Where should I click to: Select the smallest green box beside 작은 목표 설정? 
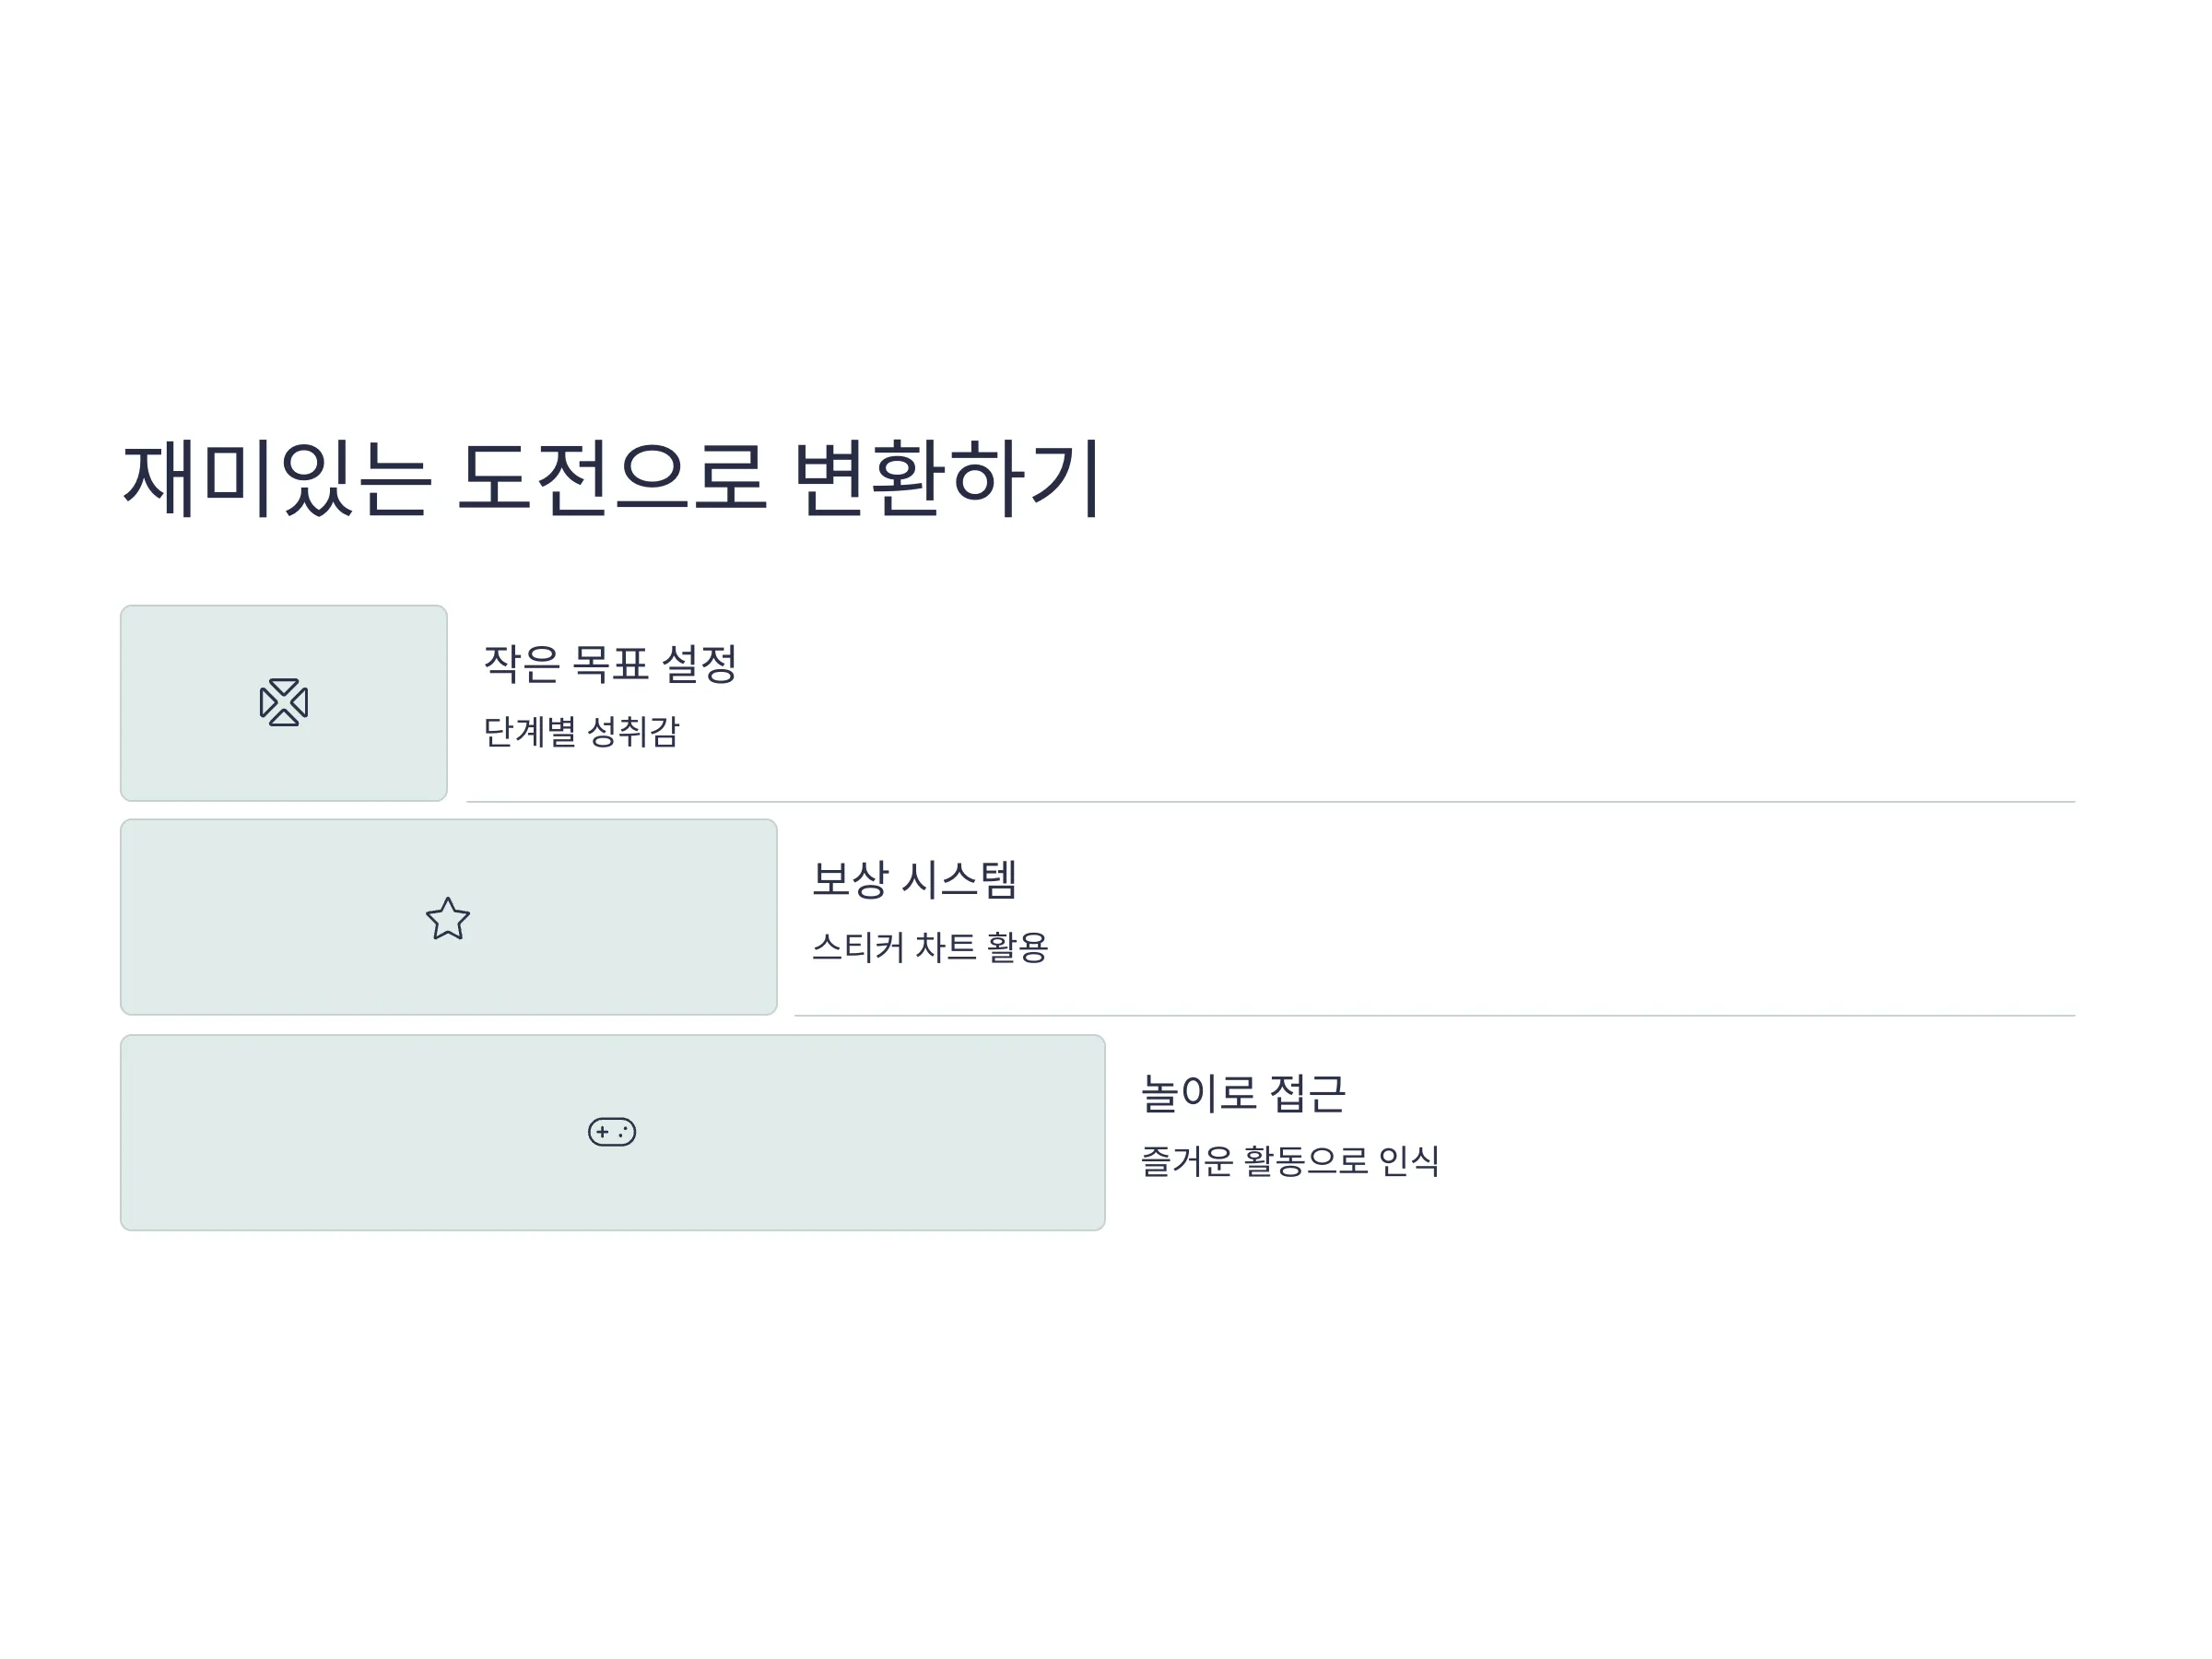pos(284,703)
